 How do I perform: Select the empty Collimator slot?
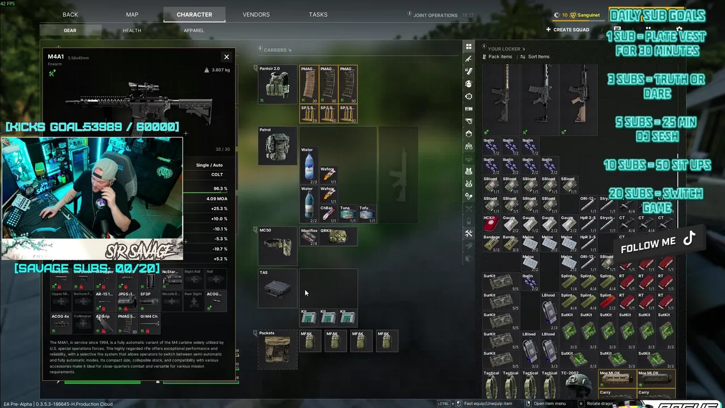tap(83, 324)
